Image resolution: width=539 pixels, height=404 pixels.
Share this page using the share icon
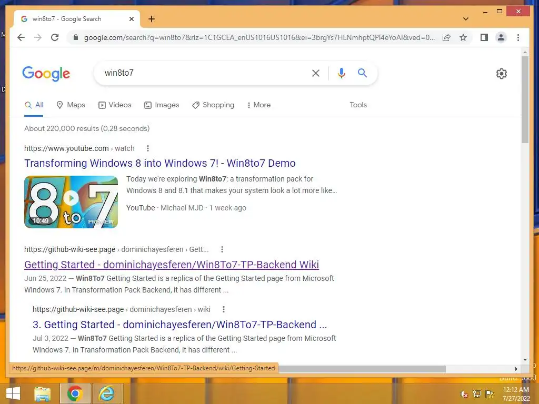[x=446, y=37]
